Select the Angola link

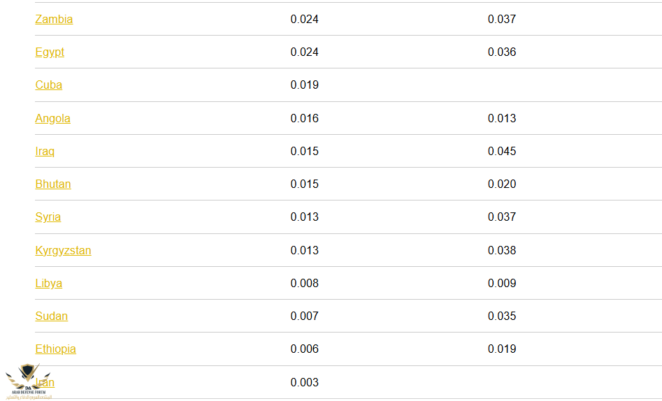(x=52, y=119)
